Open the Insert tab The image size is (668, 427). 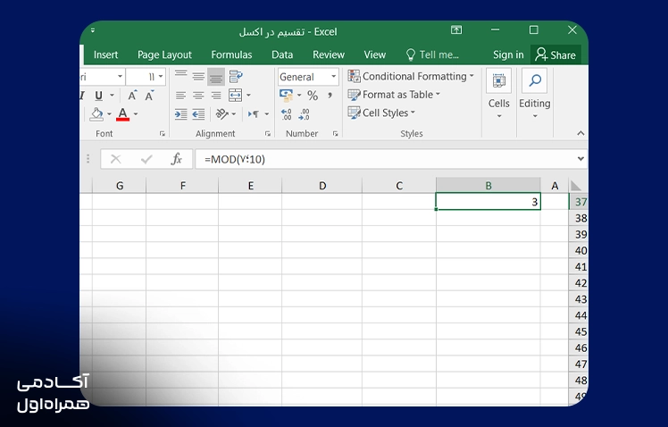point(105,55)
